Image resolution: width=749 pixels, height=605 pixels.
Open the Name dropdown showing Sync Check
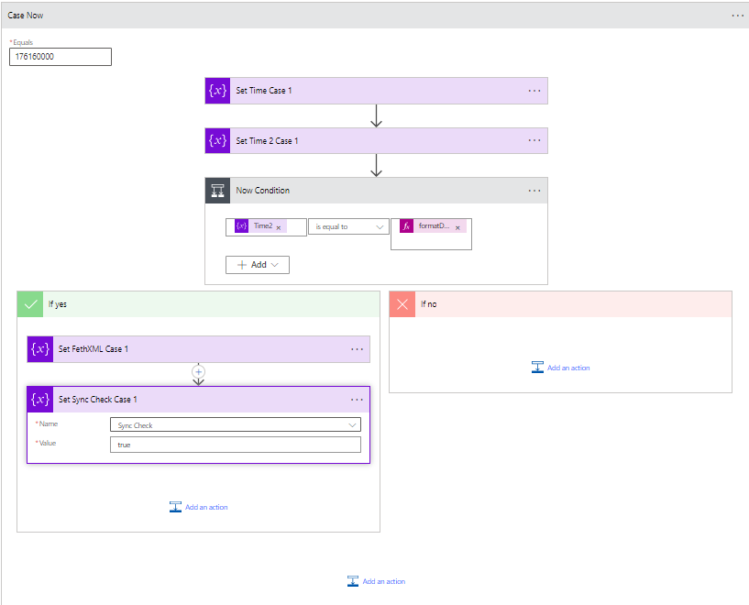(x=235, y=425)
